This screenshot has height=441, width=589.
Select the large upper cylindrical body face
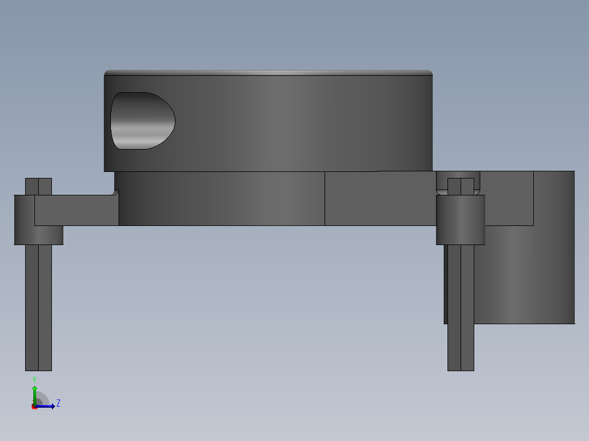click(268, 123)
